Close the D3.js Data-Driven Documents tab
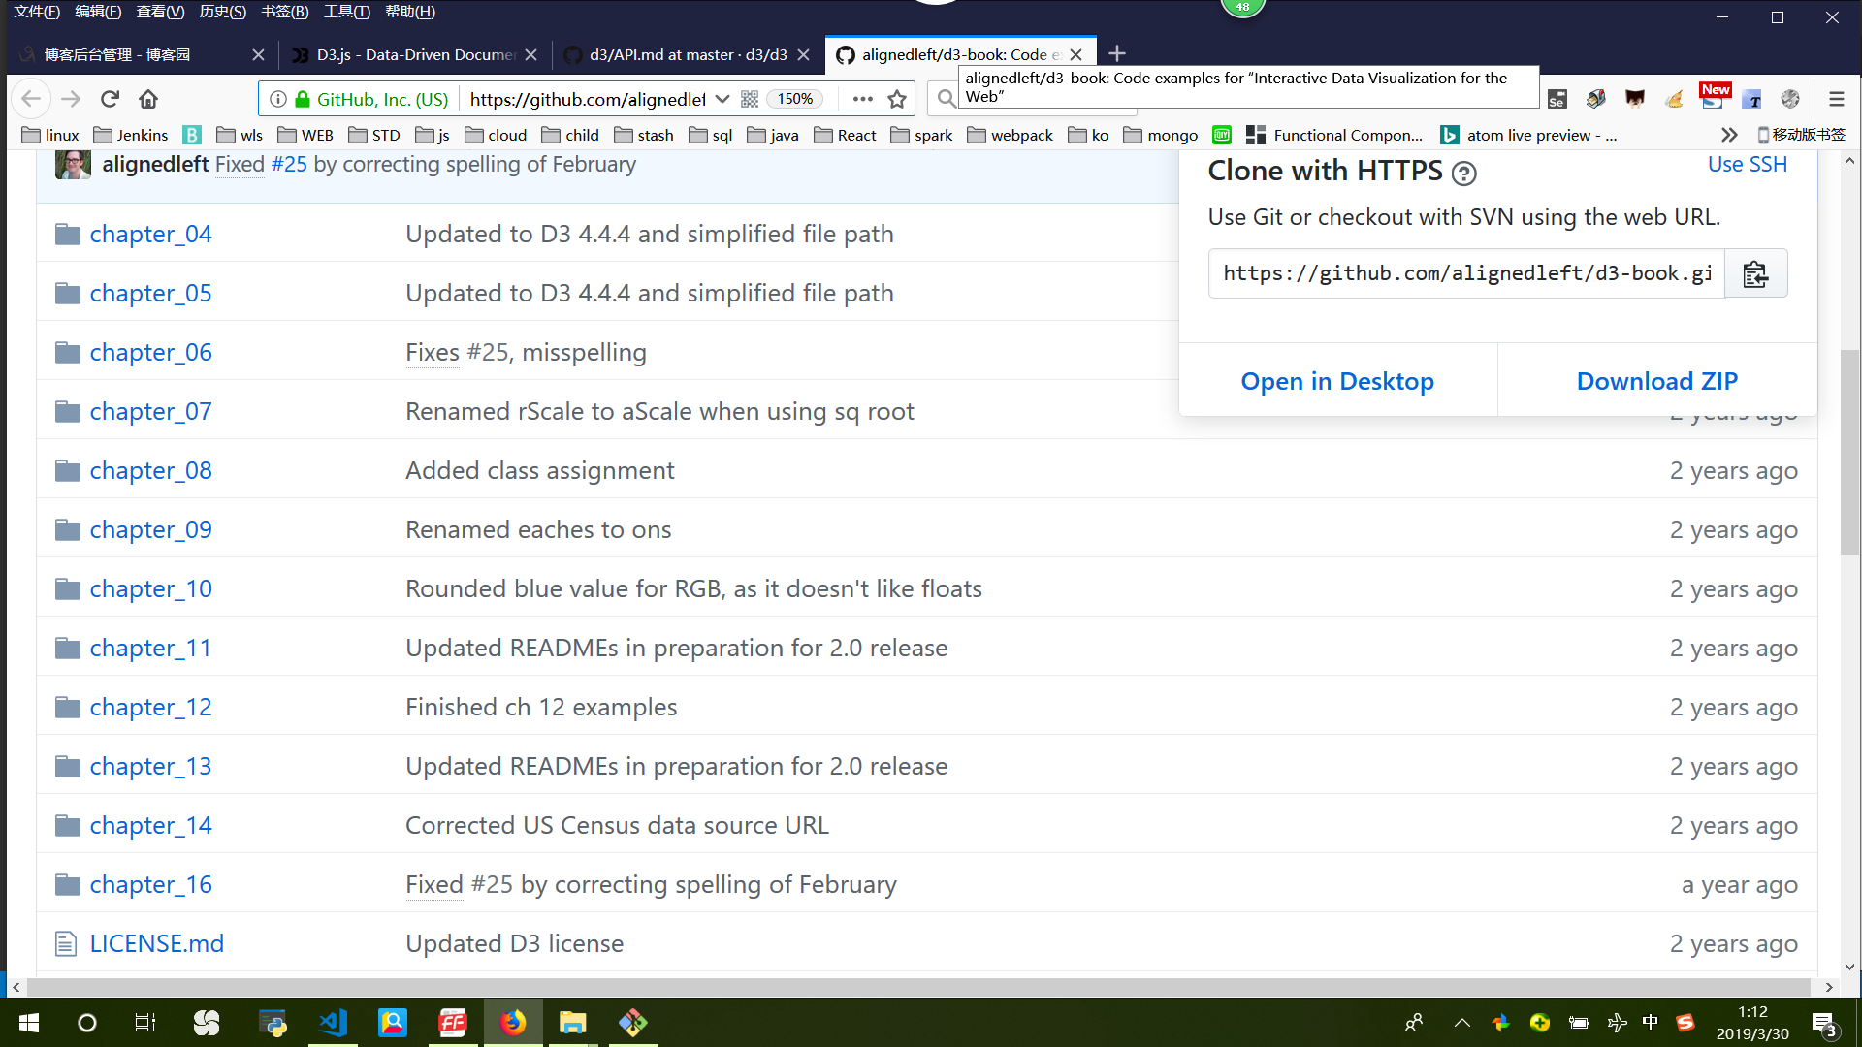This screenshot has width=1862, height=1047. 530,55
